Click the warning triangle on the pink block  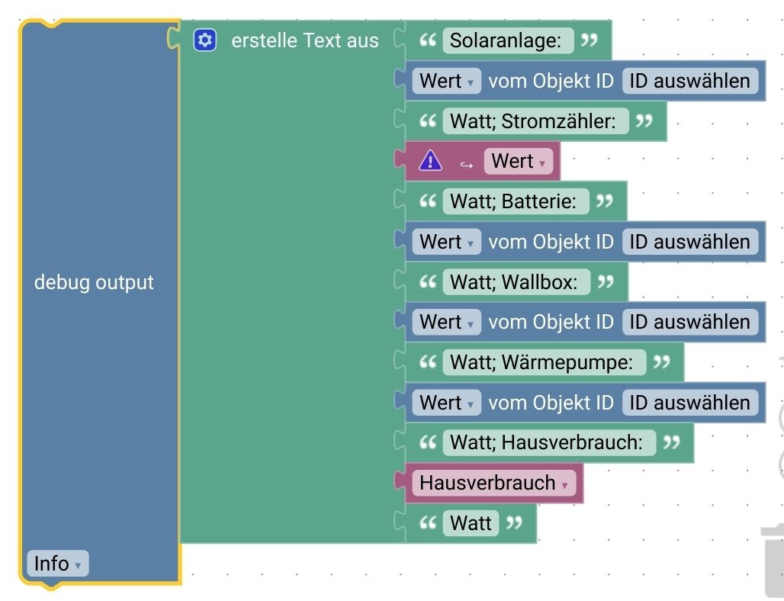[x=430, y=161]
